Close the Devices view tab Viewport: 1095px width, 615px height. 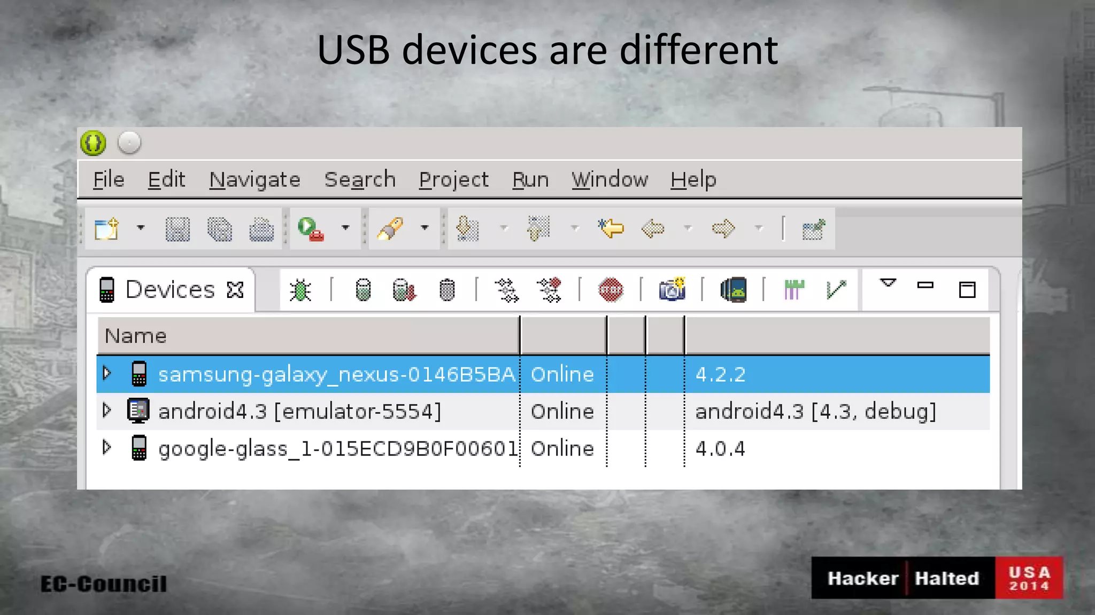coord(235,290)
